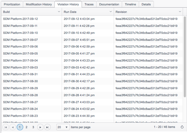This screenshot has width=187, height=133.
Task: Select row SDM Platform-2017-09-03
Action: pyautogui.click(x=92, y=67)
